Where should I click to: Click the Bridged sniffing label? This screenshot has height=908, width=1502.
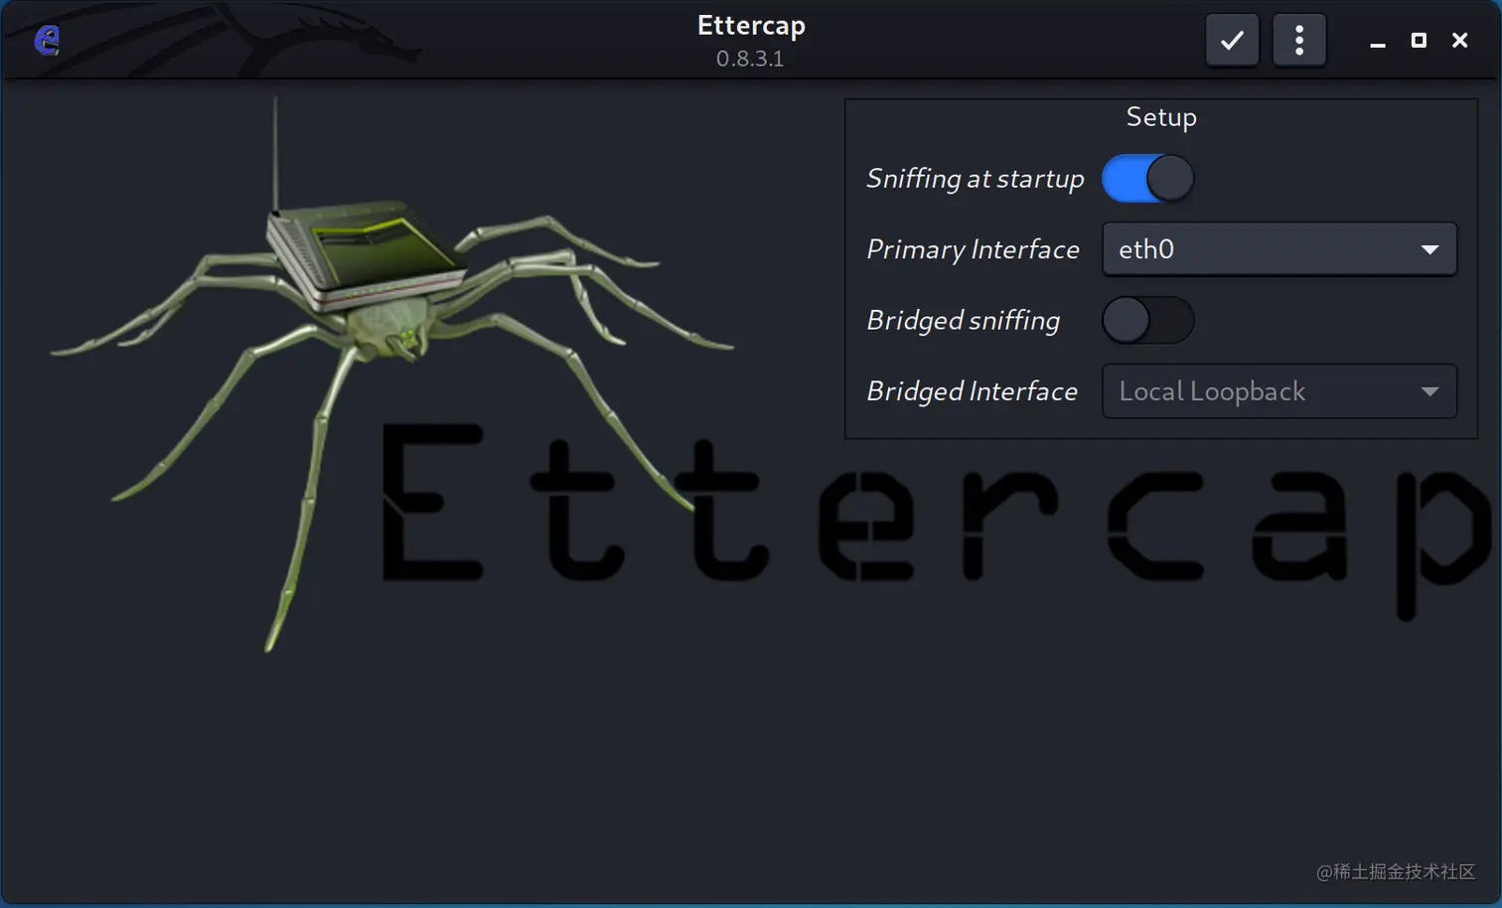[963, 320]
